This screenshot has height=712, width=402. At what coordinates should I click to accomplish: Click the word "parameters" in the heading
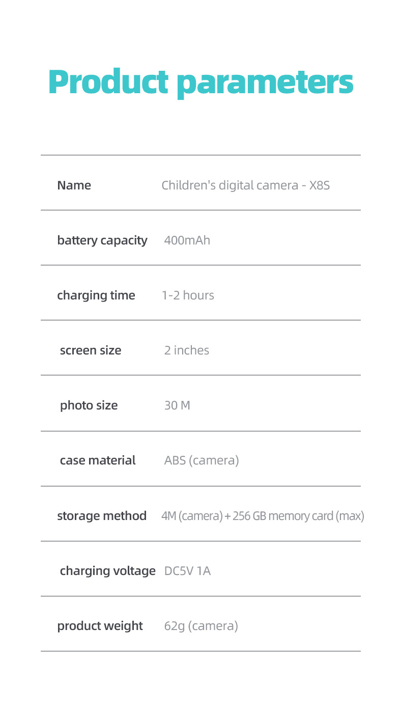pyautogui.click(x=265, y=83)
